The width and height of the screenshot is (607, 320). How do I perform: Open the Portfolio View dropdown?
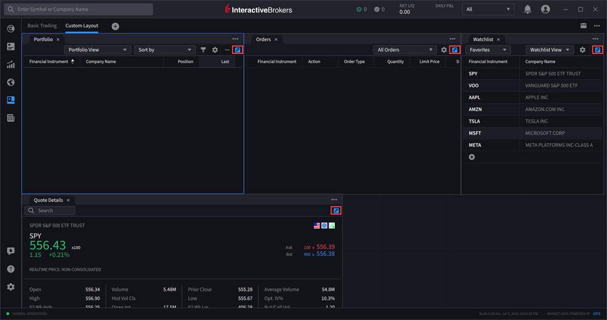(97, 50)
